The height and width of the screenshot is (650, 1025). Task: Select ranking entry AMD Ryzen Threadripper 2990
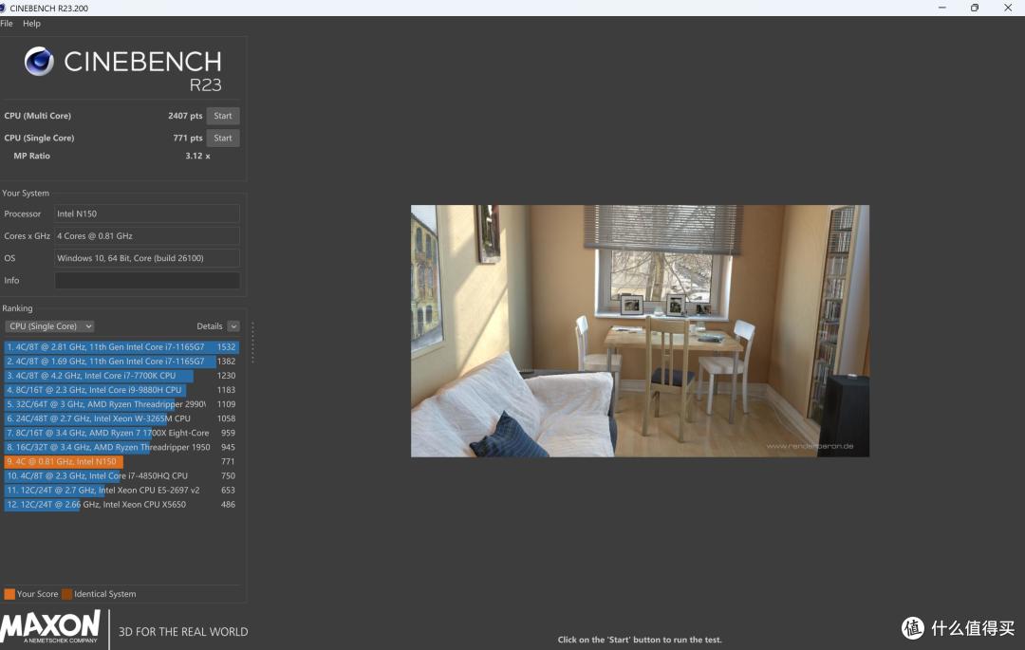[121, 404]
